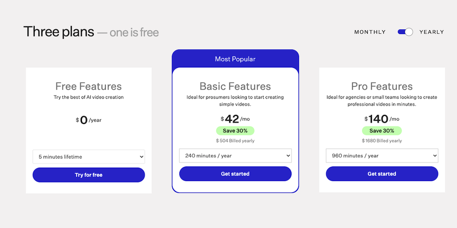Click Get started under Basic Features
This screenshot has width=457, height=228.
click(x=235, y=174)
